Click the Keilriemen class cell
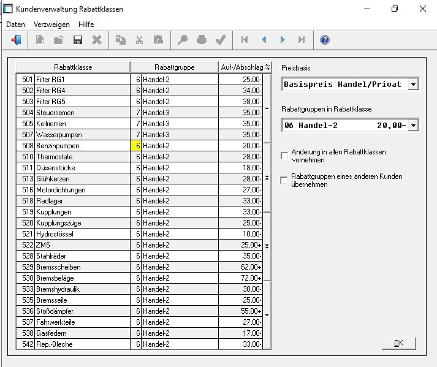 82,124
